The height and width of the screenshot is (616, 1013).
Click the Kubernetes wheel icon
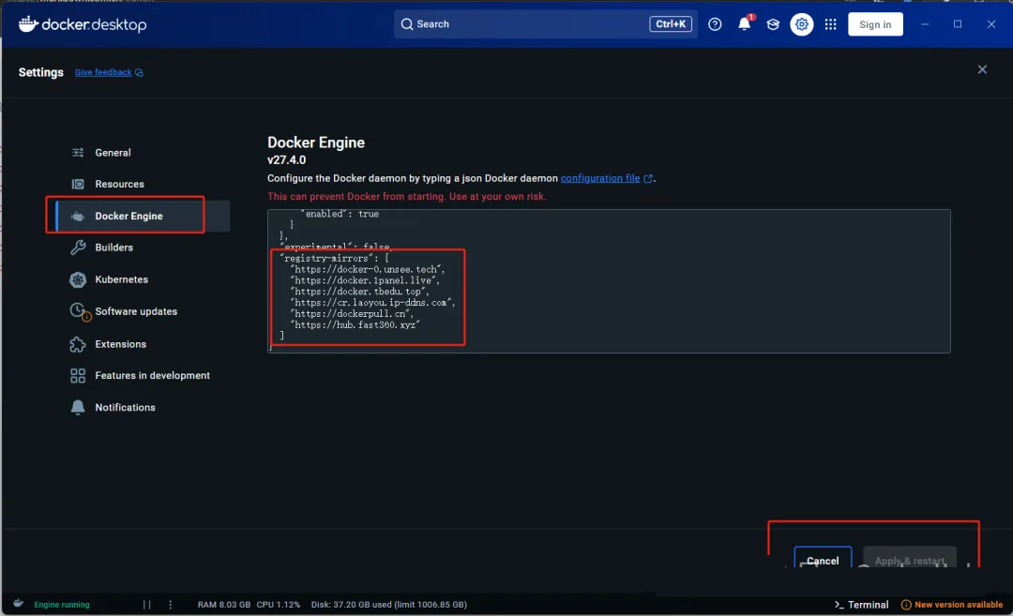coord(78,279)
